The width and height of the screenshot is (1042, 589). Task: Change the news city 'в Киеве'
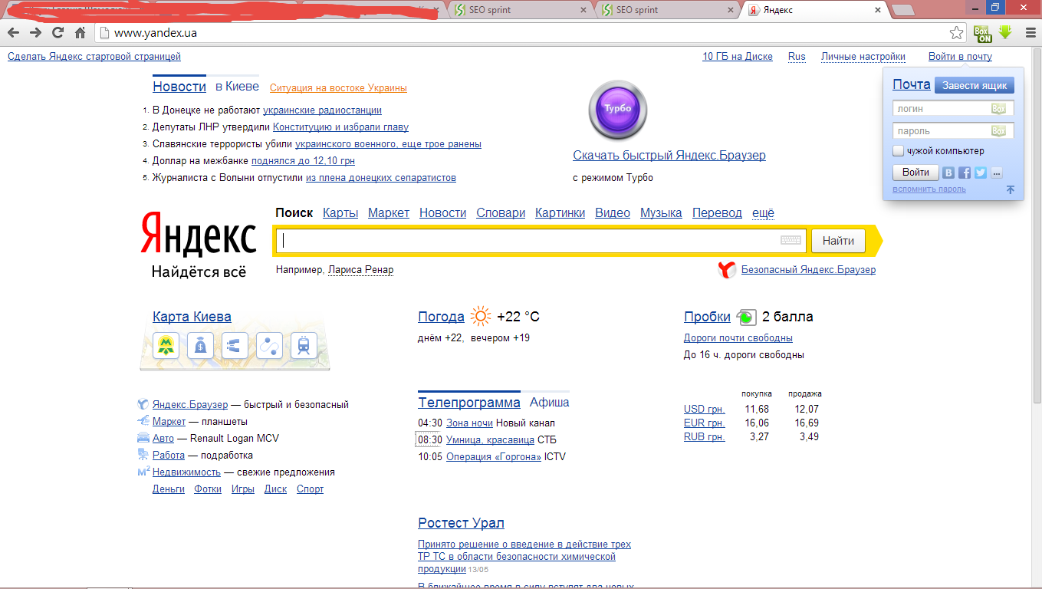237,87
